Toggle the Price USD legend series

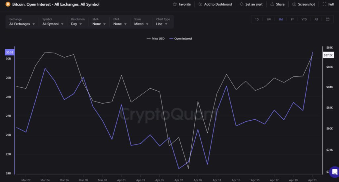pyautogui.click(x=156, y=39)
